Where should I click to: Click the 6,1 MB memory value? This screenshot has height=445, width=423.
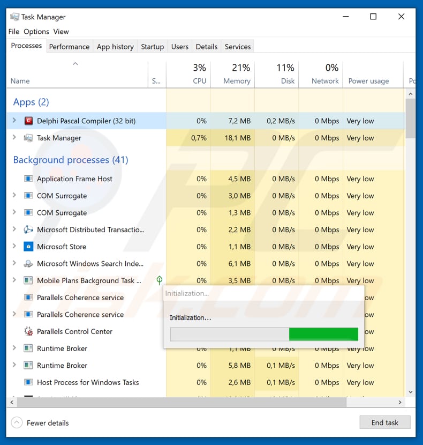point(239,264)
